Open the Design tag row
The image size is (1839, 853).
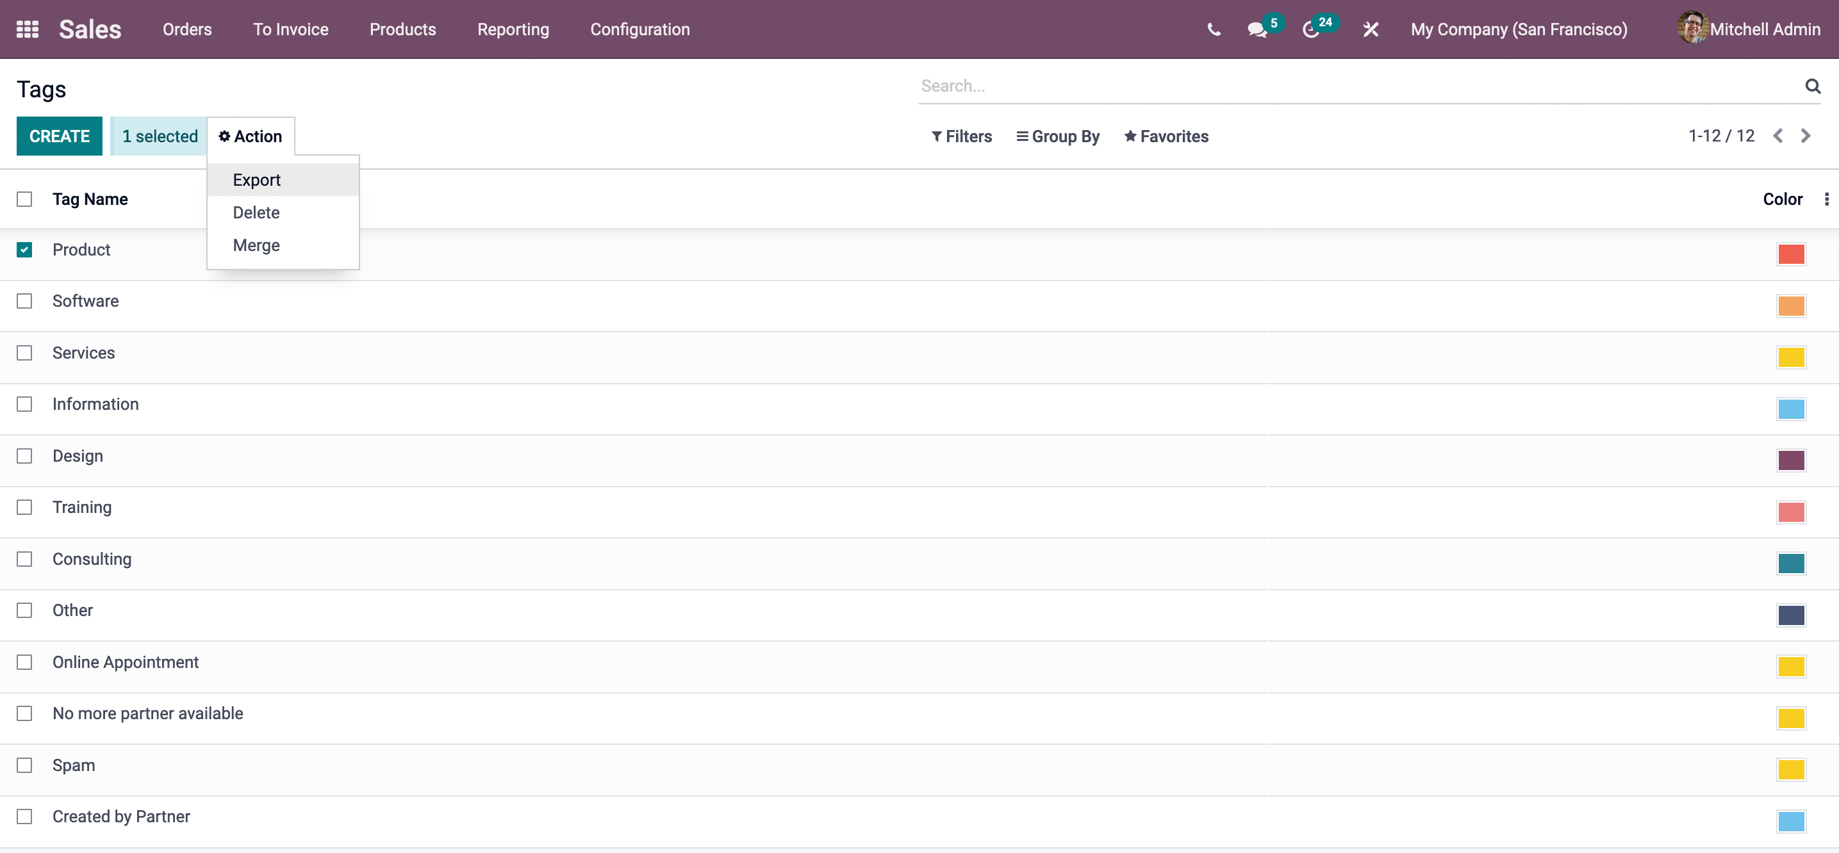tap(919, 460)
